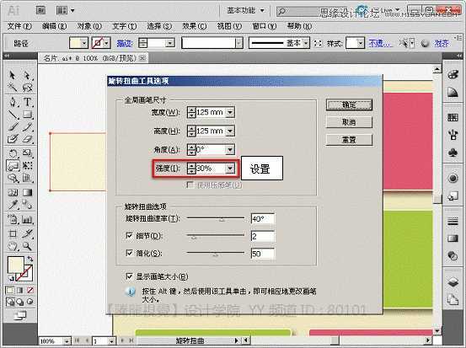Close the 名片.ai document tab

click(x=143, y=57)
